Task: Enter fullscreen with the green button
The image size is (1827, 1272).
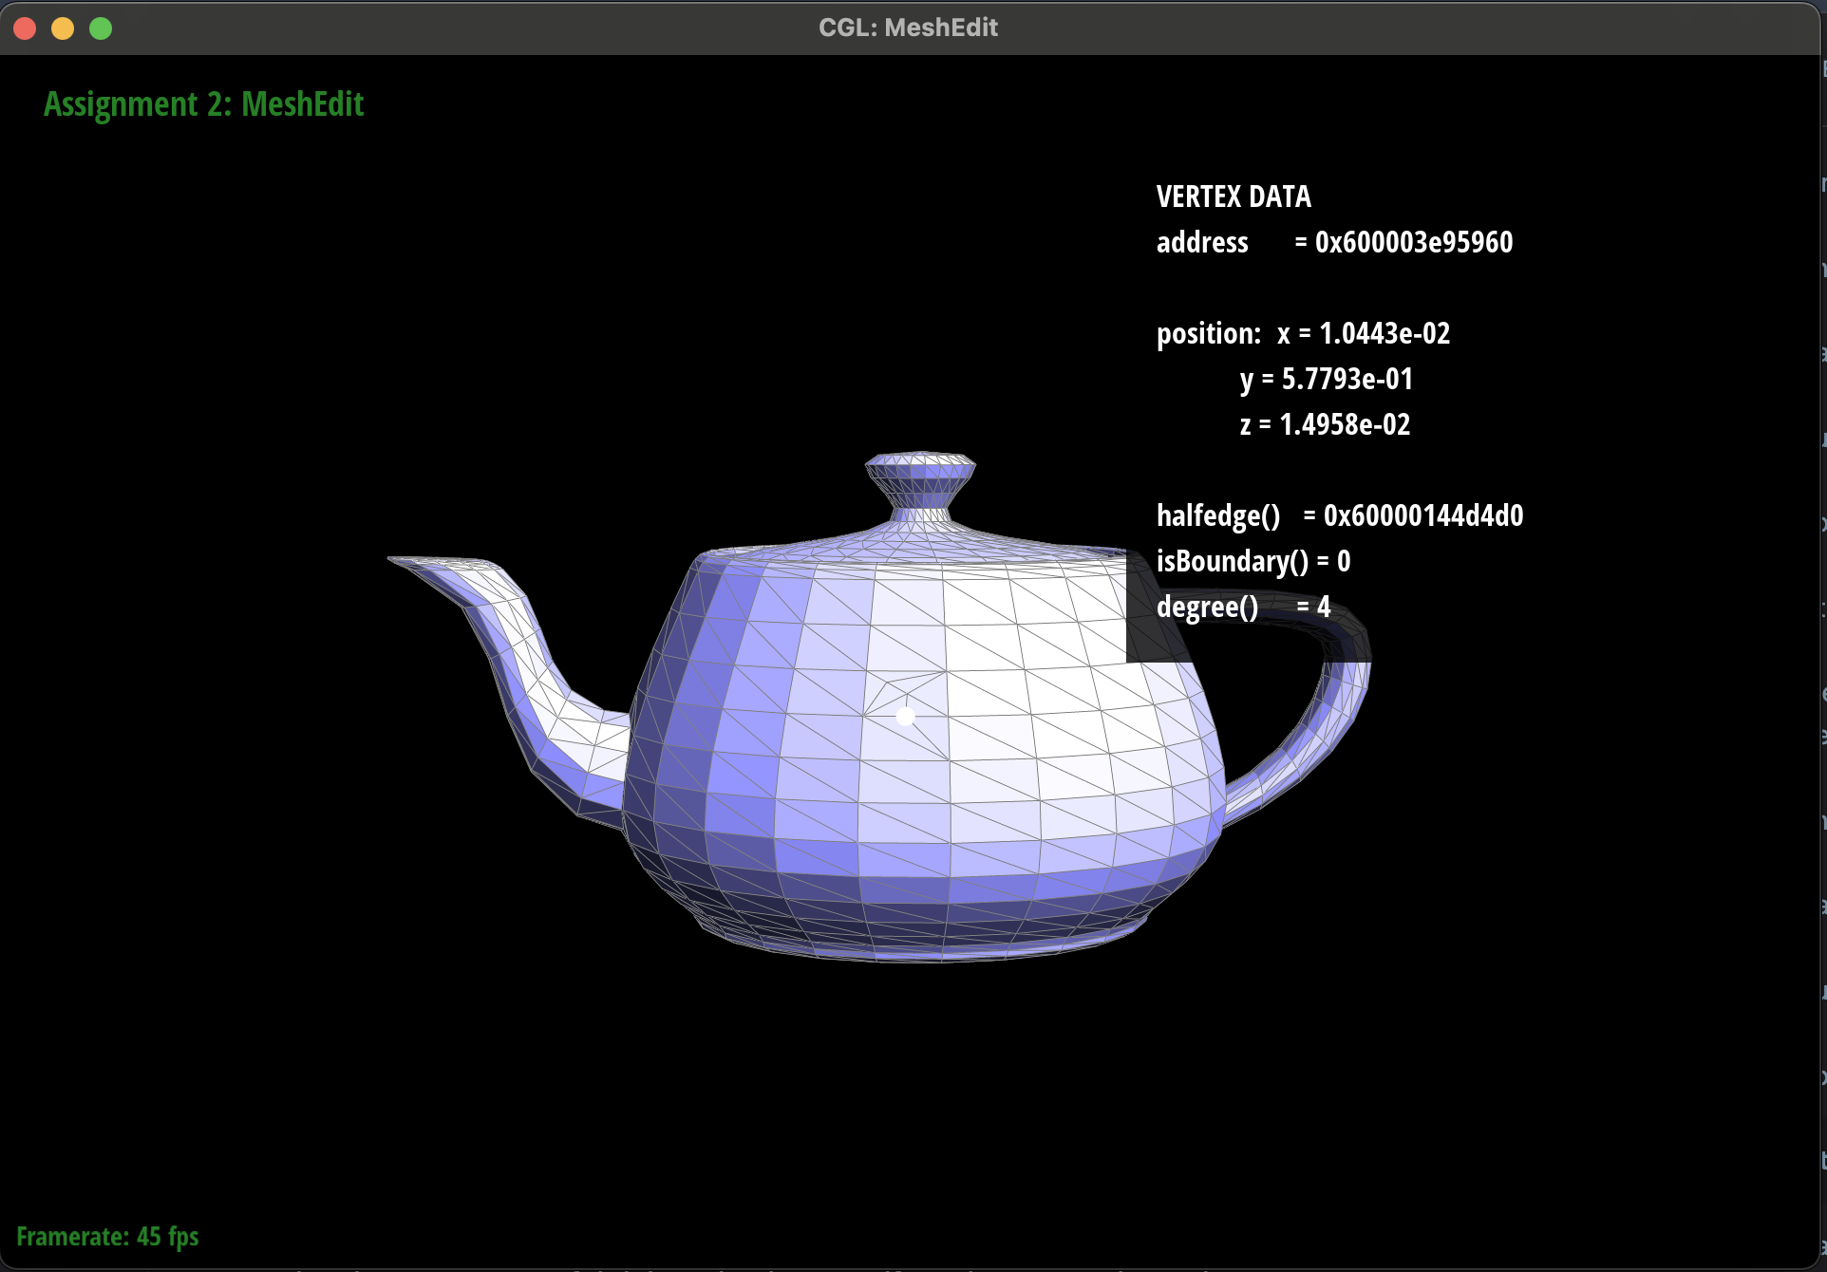Action: pos(101,28)
